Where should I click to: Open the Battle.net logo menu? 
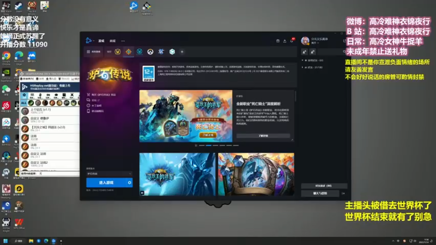(x=89, y=40)
